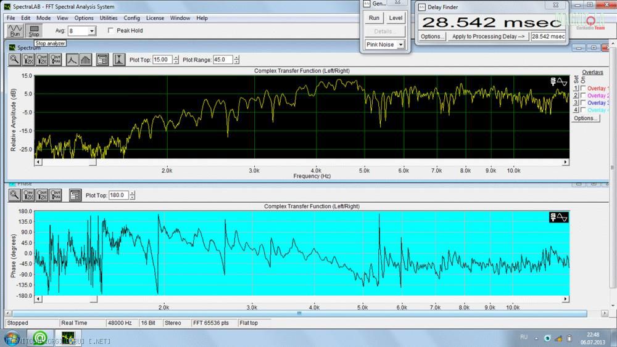
Task: Open the Utilities menu
Action: pos(109,18)
